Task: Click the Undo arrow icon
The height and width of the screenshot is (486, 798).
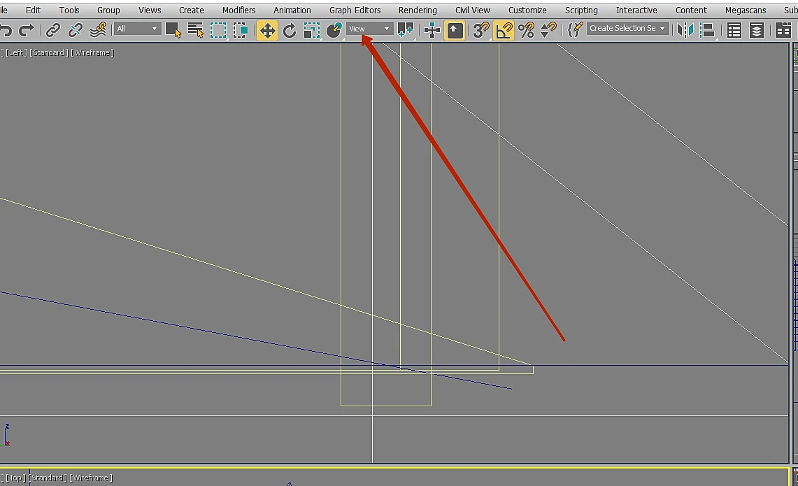Action: point(5,31)
